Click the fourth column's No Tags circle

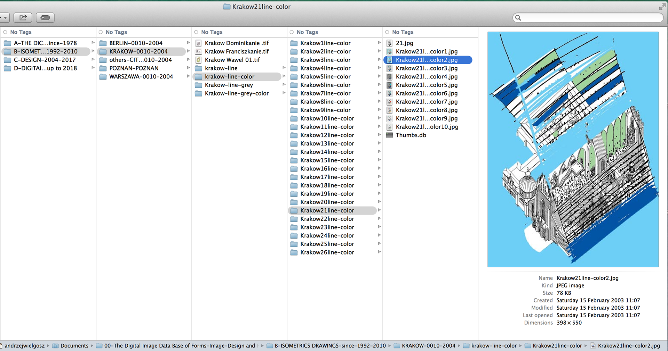(x=292, y=32)
